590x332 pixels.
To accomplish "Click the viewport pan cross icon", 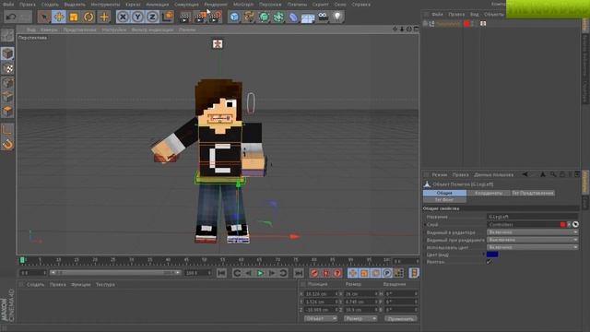I will tap(395, 29).
